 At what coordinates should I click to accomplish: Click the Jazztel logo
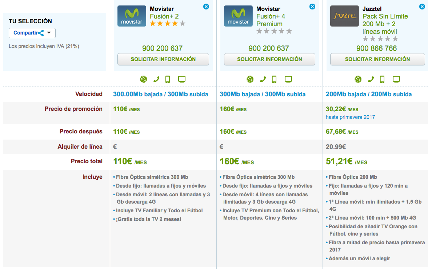click(344, 16)
